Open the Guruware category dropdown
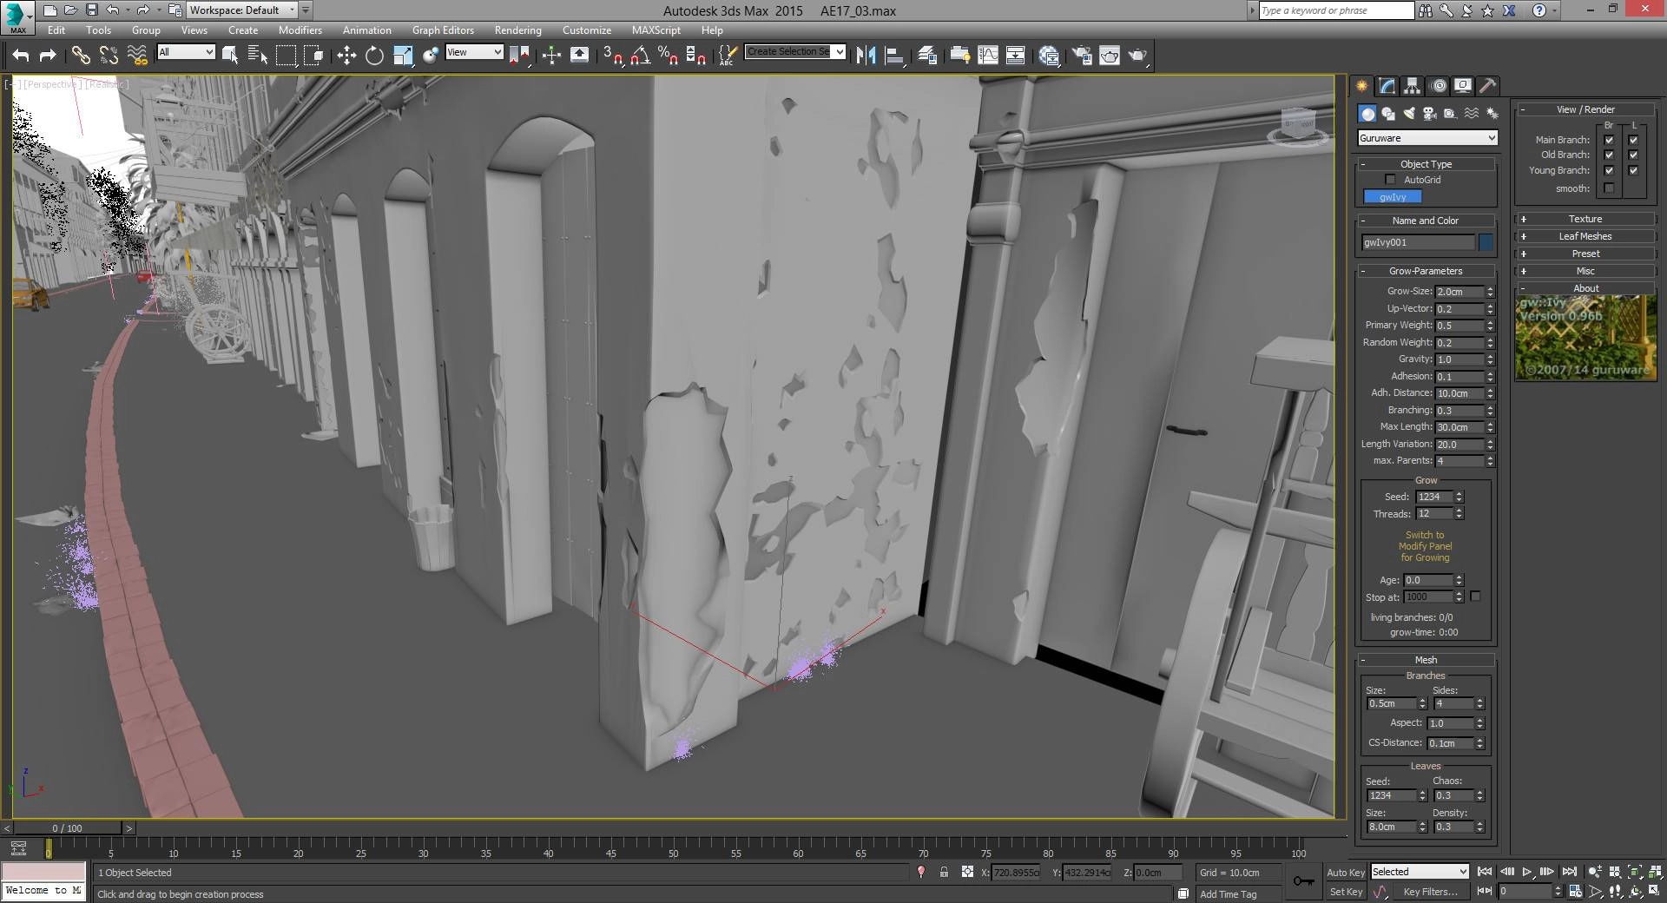 tap(1427, 138)
